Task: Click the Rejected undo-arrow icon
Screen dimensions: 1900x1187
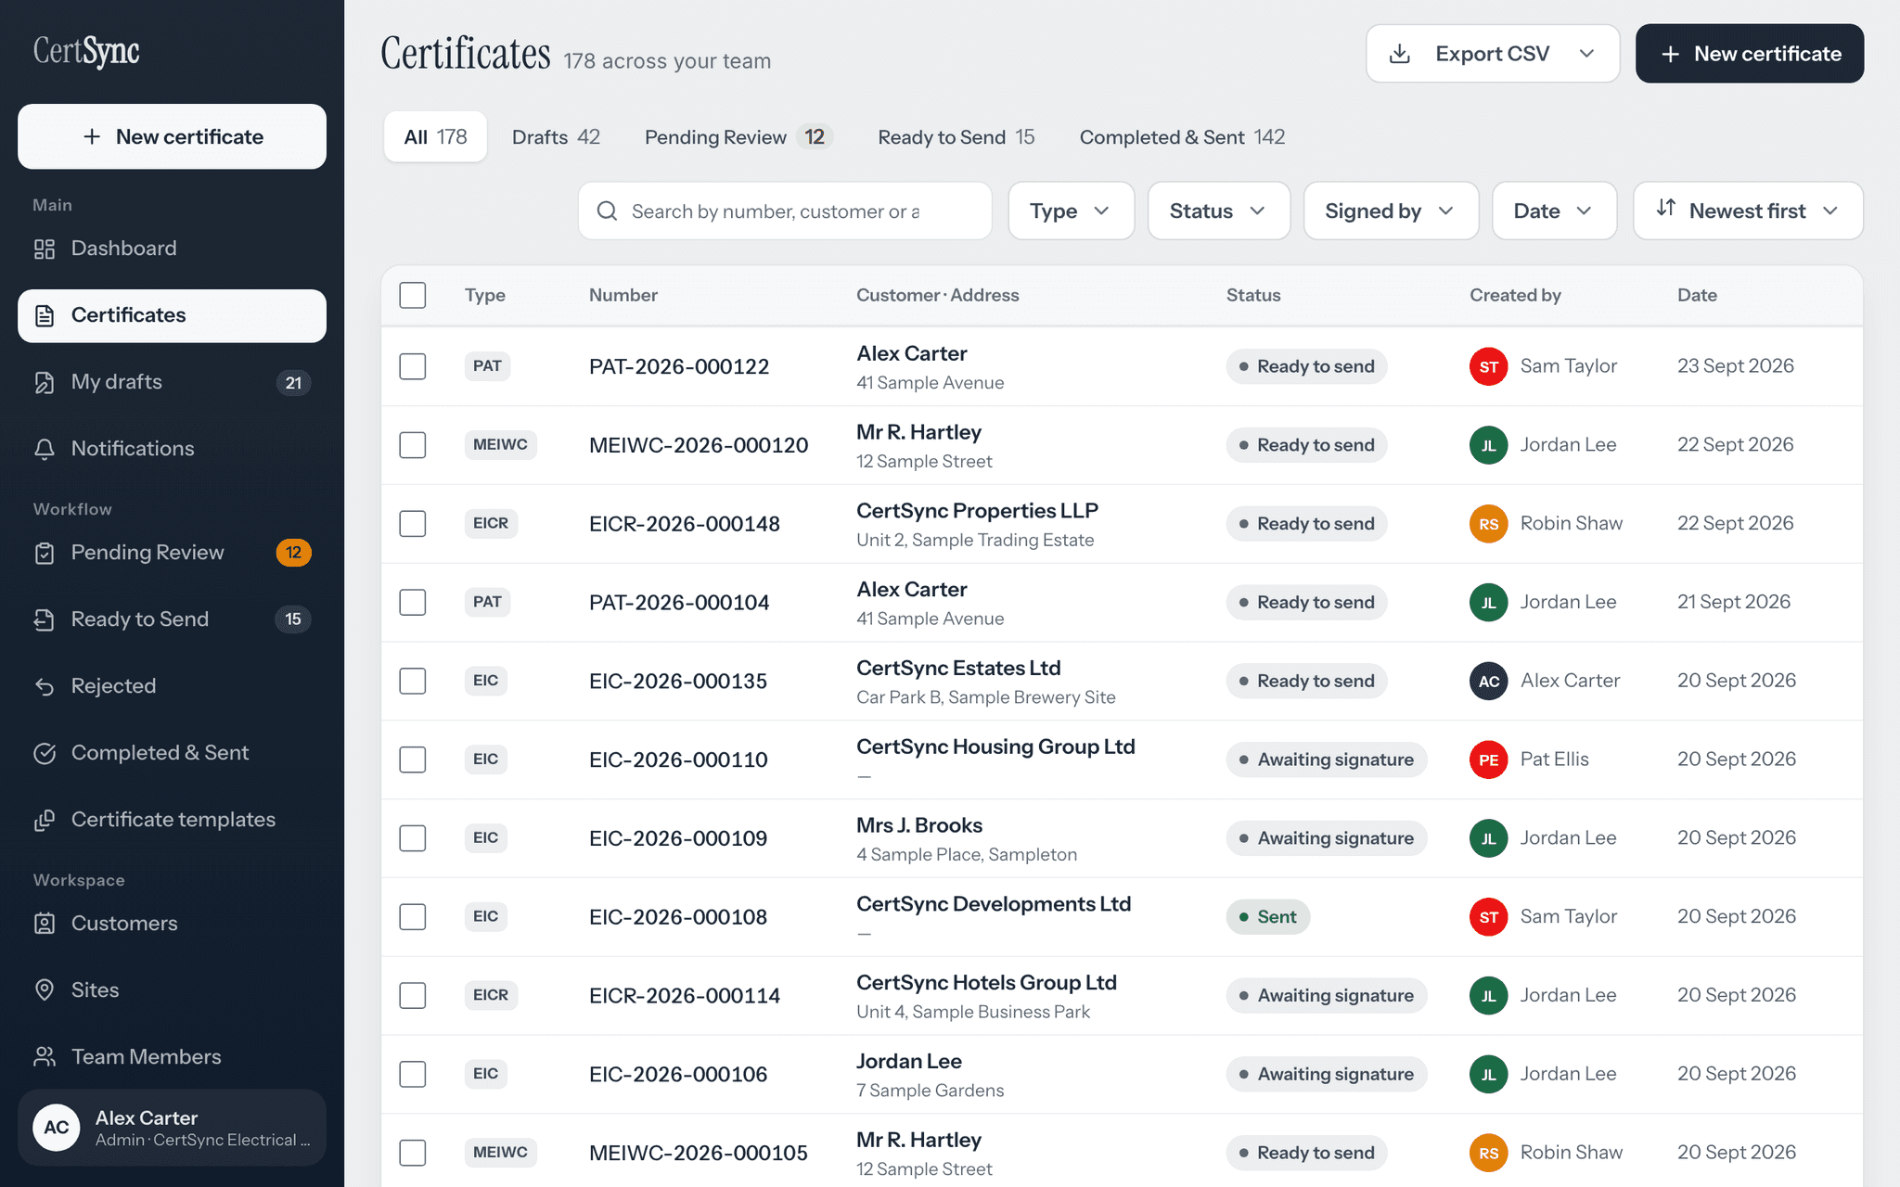Action: 45,686
